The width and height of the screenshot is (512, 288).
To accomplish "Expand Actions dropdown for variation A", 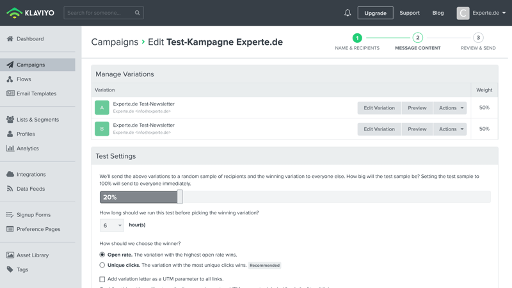I will pyautogui.click(x=451, y=108).
